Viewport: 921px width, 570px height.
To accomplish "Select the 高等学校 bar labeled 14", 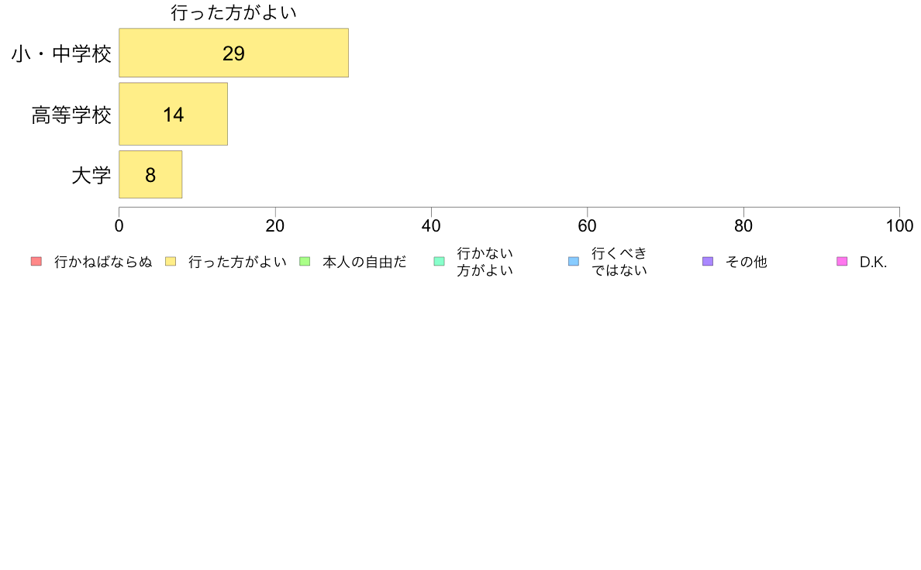I will coord(174,114).
